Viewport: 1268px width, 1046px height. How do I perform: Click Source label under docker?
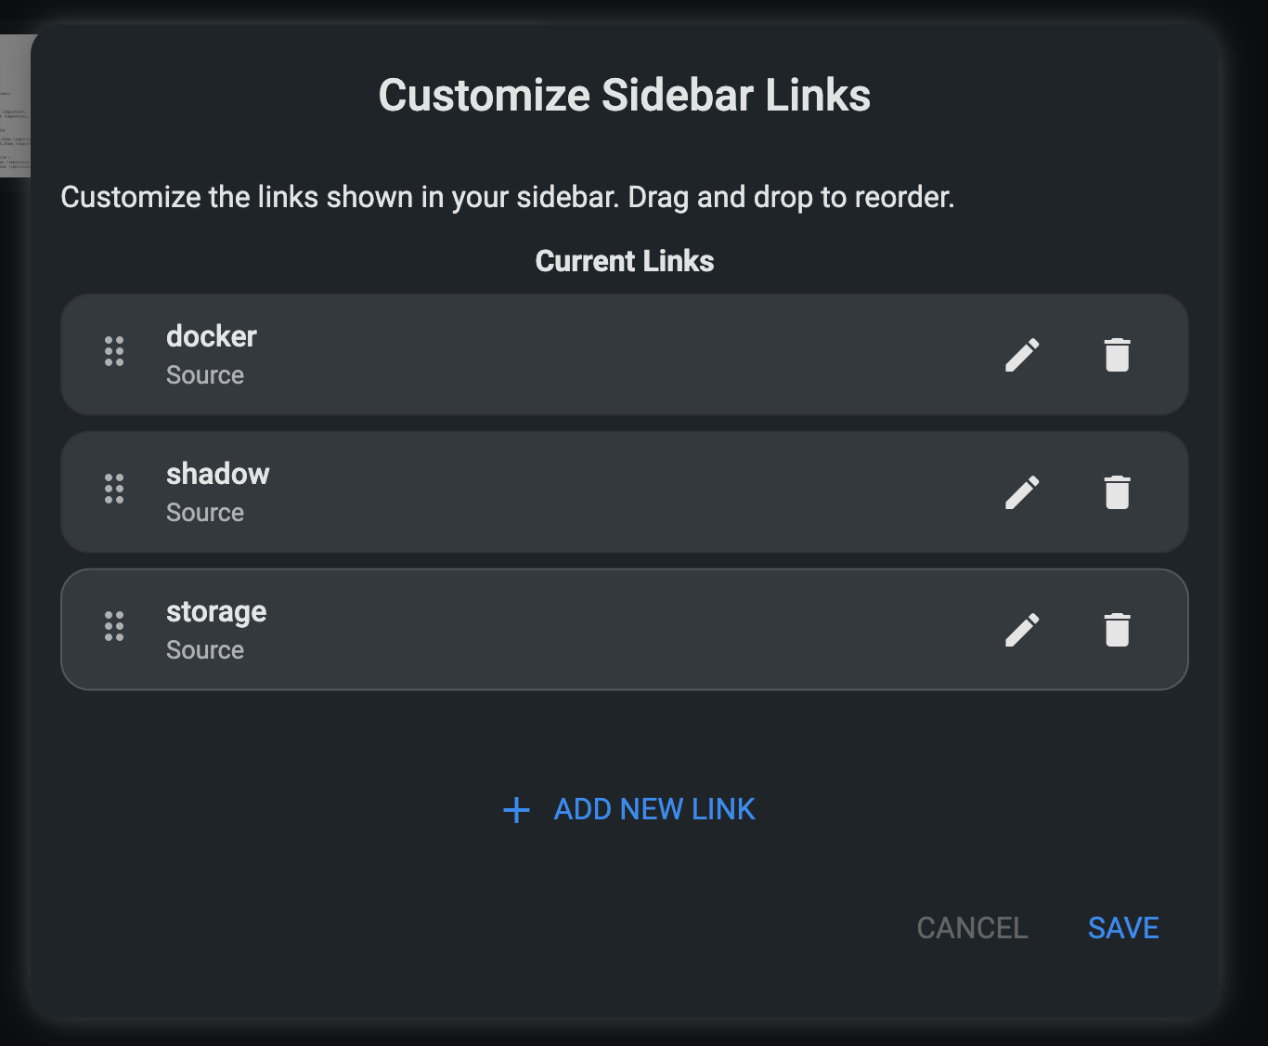click(205, 375)
